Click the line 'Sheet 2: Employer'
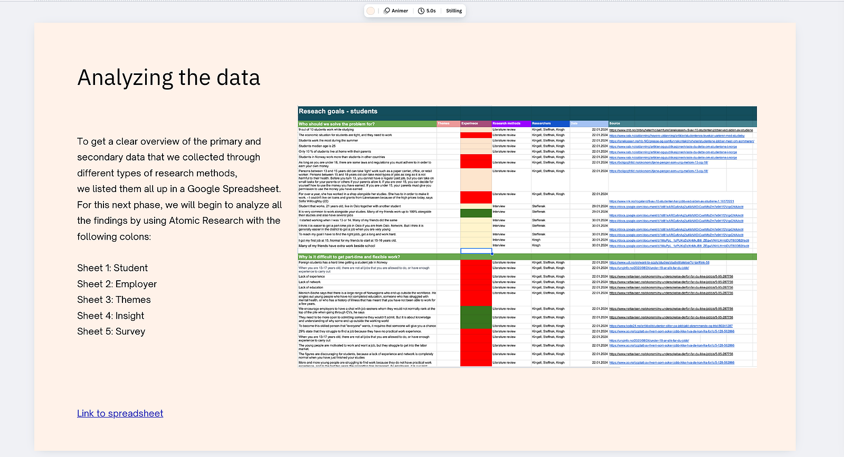This screenshot has width=844, height=457. [x=117, y=284]
